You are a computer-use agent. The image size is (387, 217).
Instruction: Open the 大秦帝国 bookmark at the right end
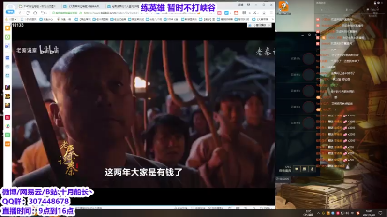pyautogui.click(x=260, y=19)
